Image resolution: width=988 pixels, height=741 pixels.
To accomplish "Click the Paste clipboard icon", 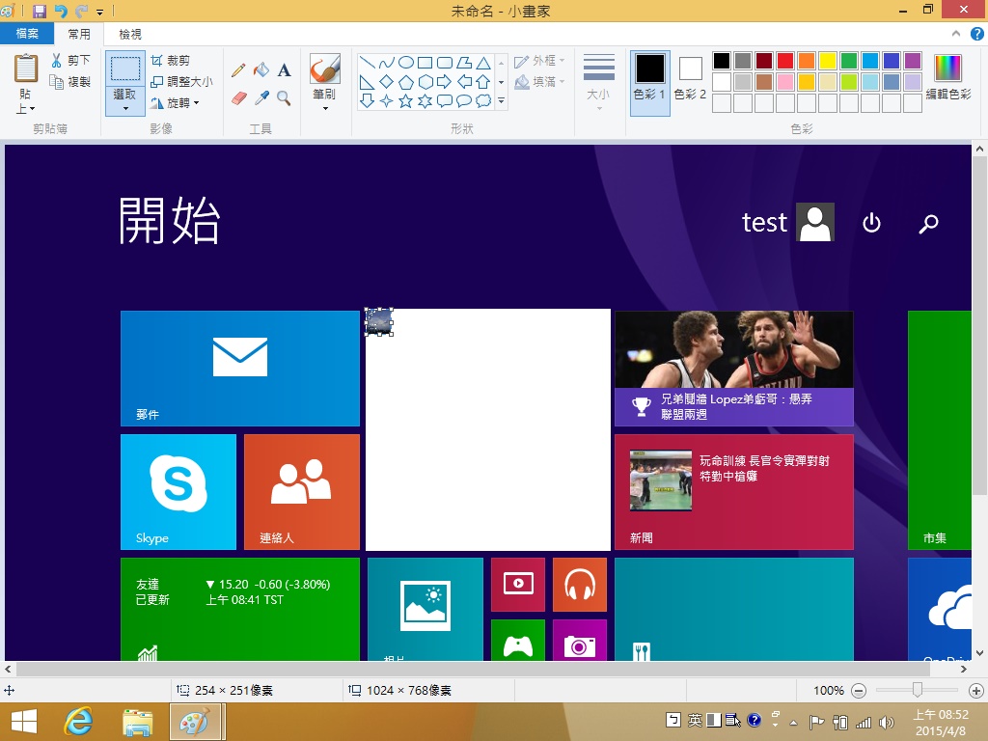I will [x=26, y=69].
